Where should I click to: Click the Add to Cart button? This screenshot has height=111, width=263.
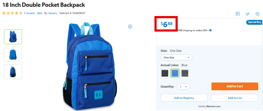235,86
